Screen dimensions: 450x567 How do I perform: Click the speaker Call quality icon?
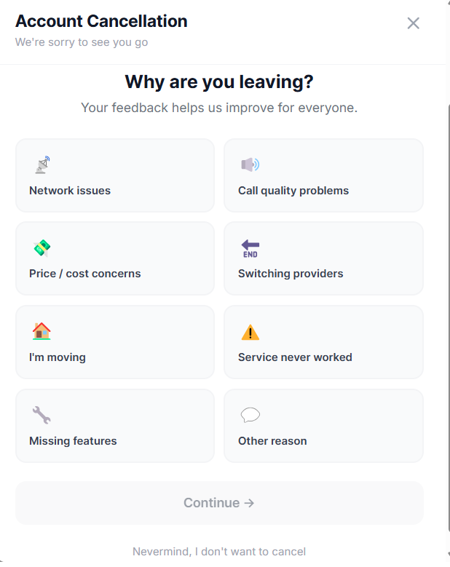tap(250, 165)
